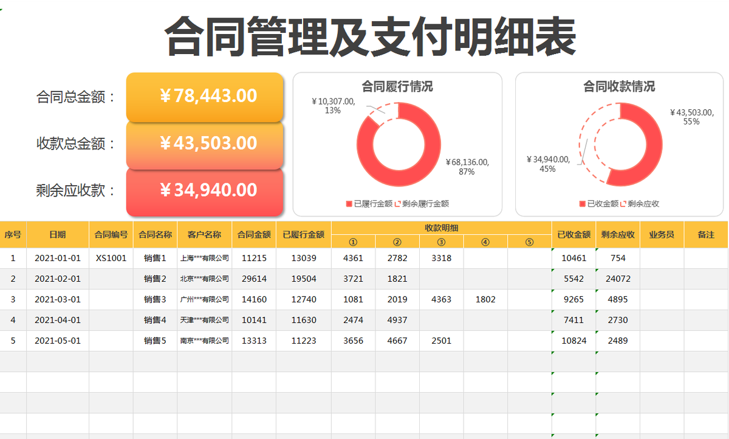
Task: Click the 业务员 column header
Action: pyautogui.click(x=662, y=234)
